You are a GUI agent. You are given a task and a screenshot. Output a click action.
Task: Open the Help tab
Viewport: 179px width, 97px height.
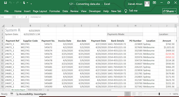pyautogui.click(x=106, y=11)
